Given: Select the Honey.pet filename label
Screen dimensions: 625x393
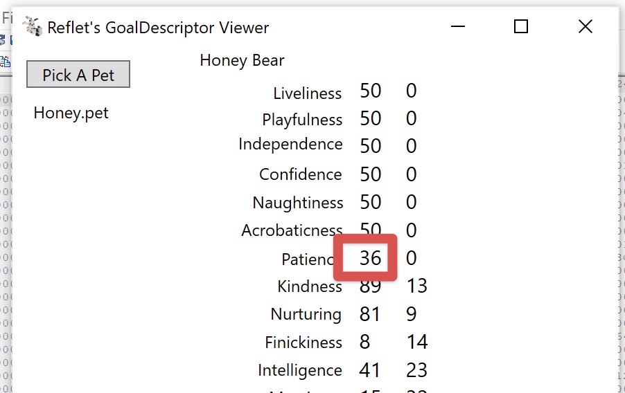Looking at the screenshot, I should coord(71,113).
